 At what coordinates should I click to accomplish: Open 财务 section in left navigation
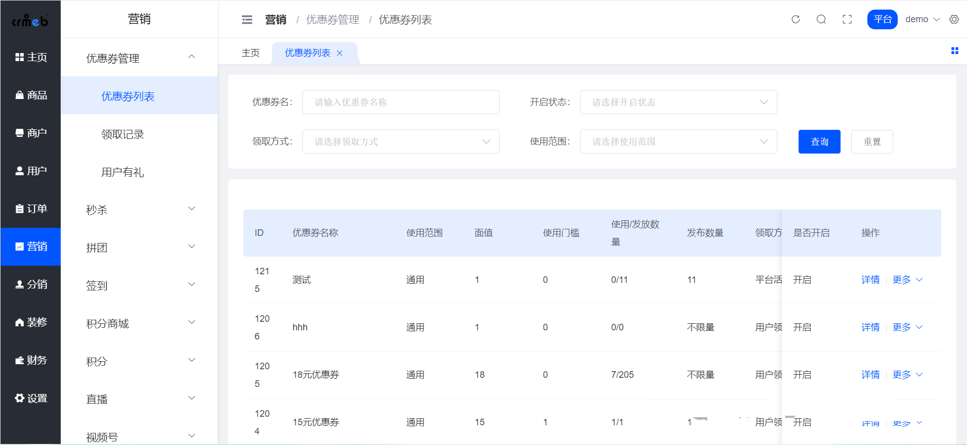coord(31,360)
